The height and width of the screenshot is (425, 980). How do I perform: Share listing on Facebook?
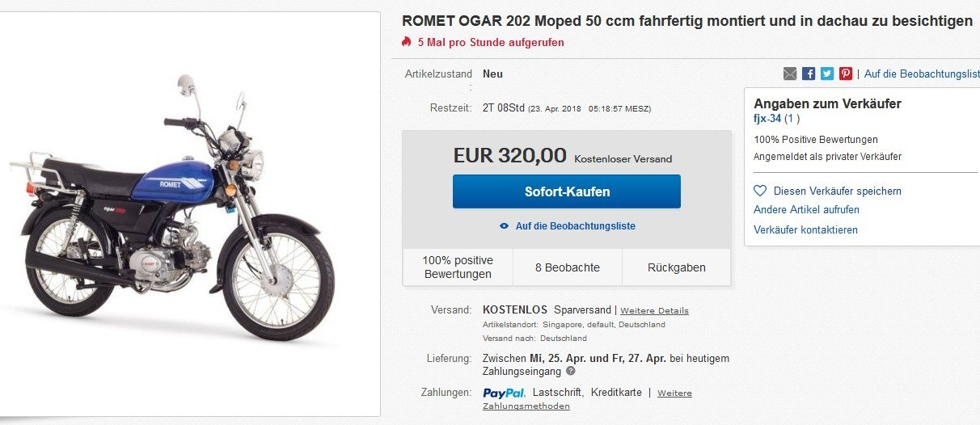[x=809, y=74]
